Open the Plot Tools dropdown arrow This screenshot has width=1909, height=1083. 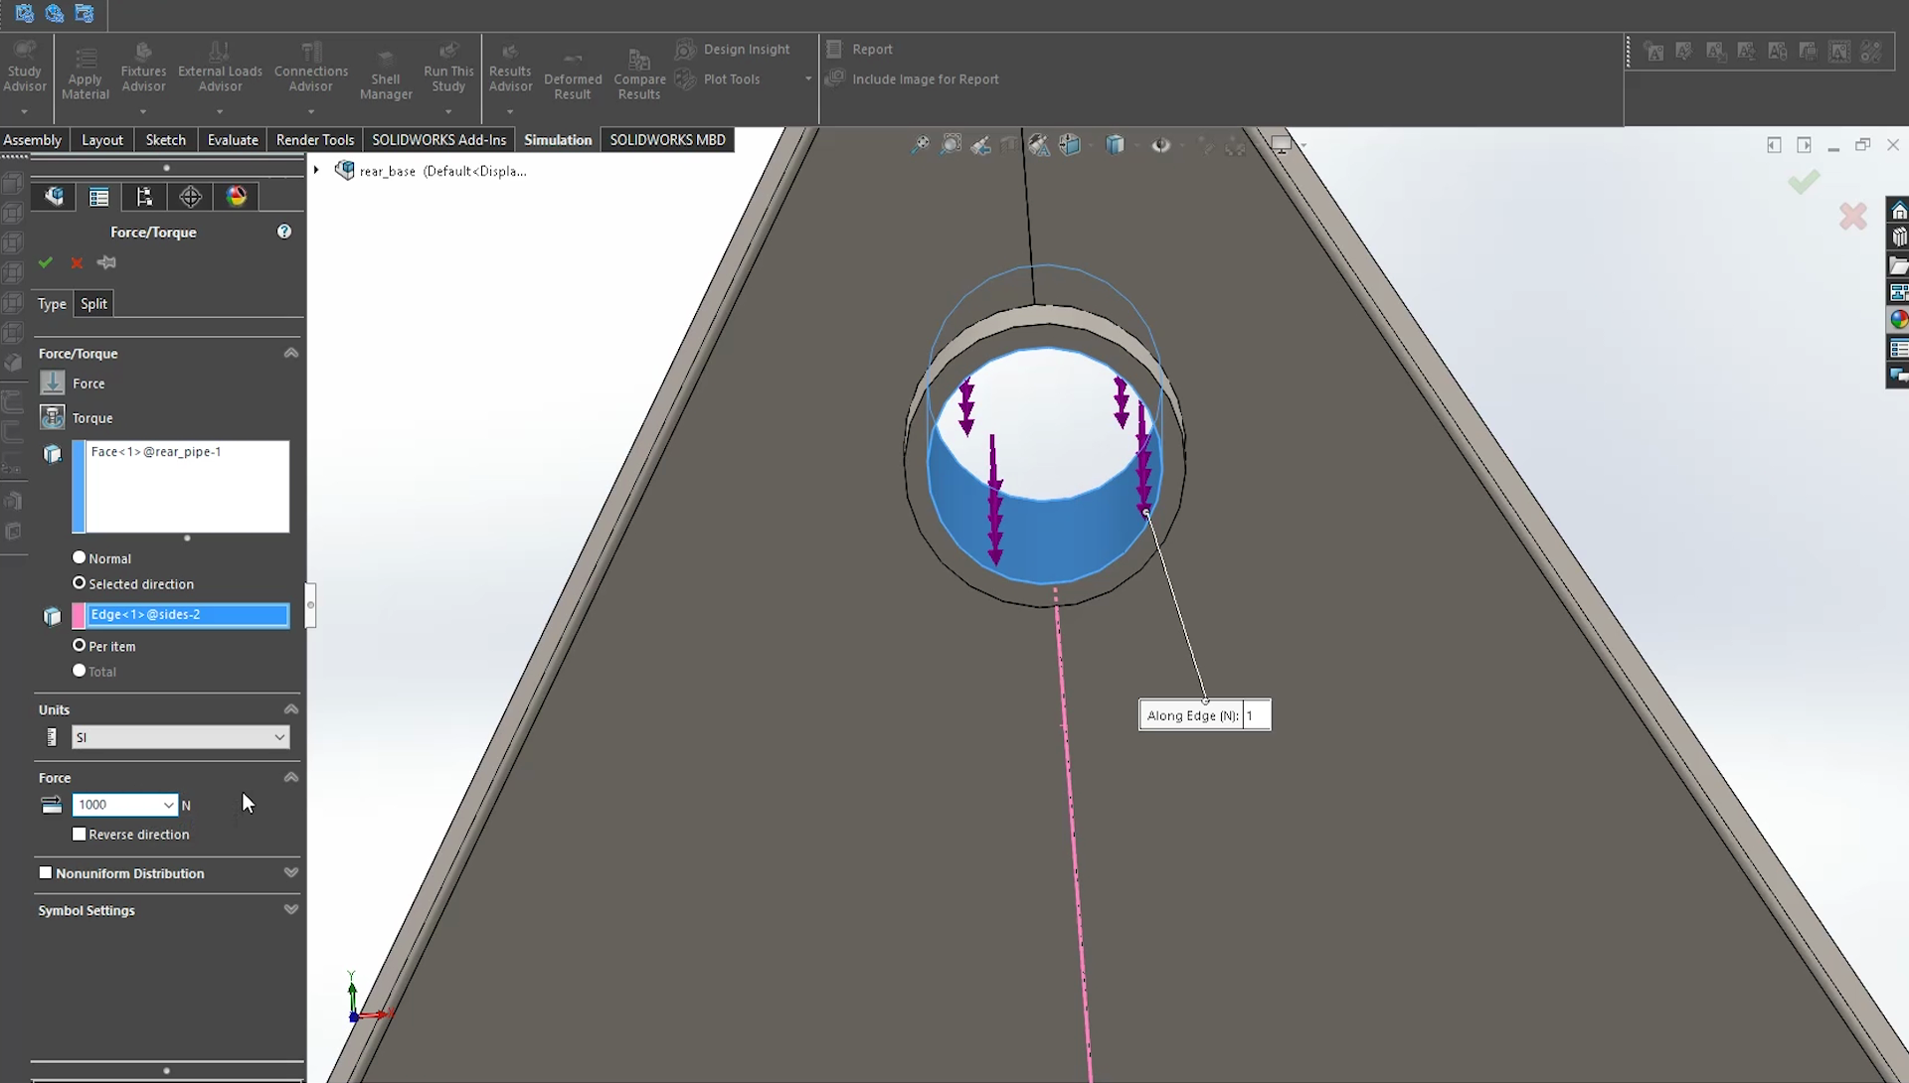(x=808, y=79)
